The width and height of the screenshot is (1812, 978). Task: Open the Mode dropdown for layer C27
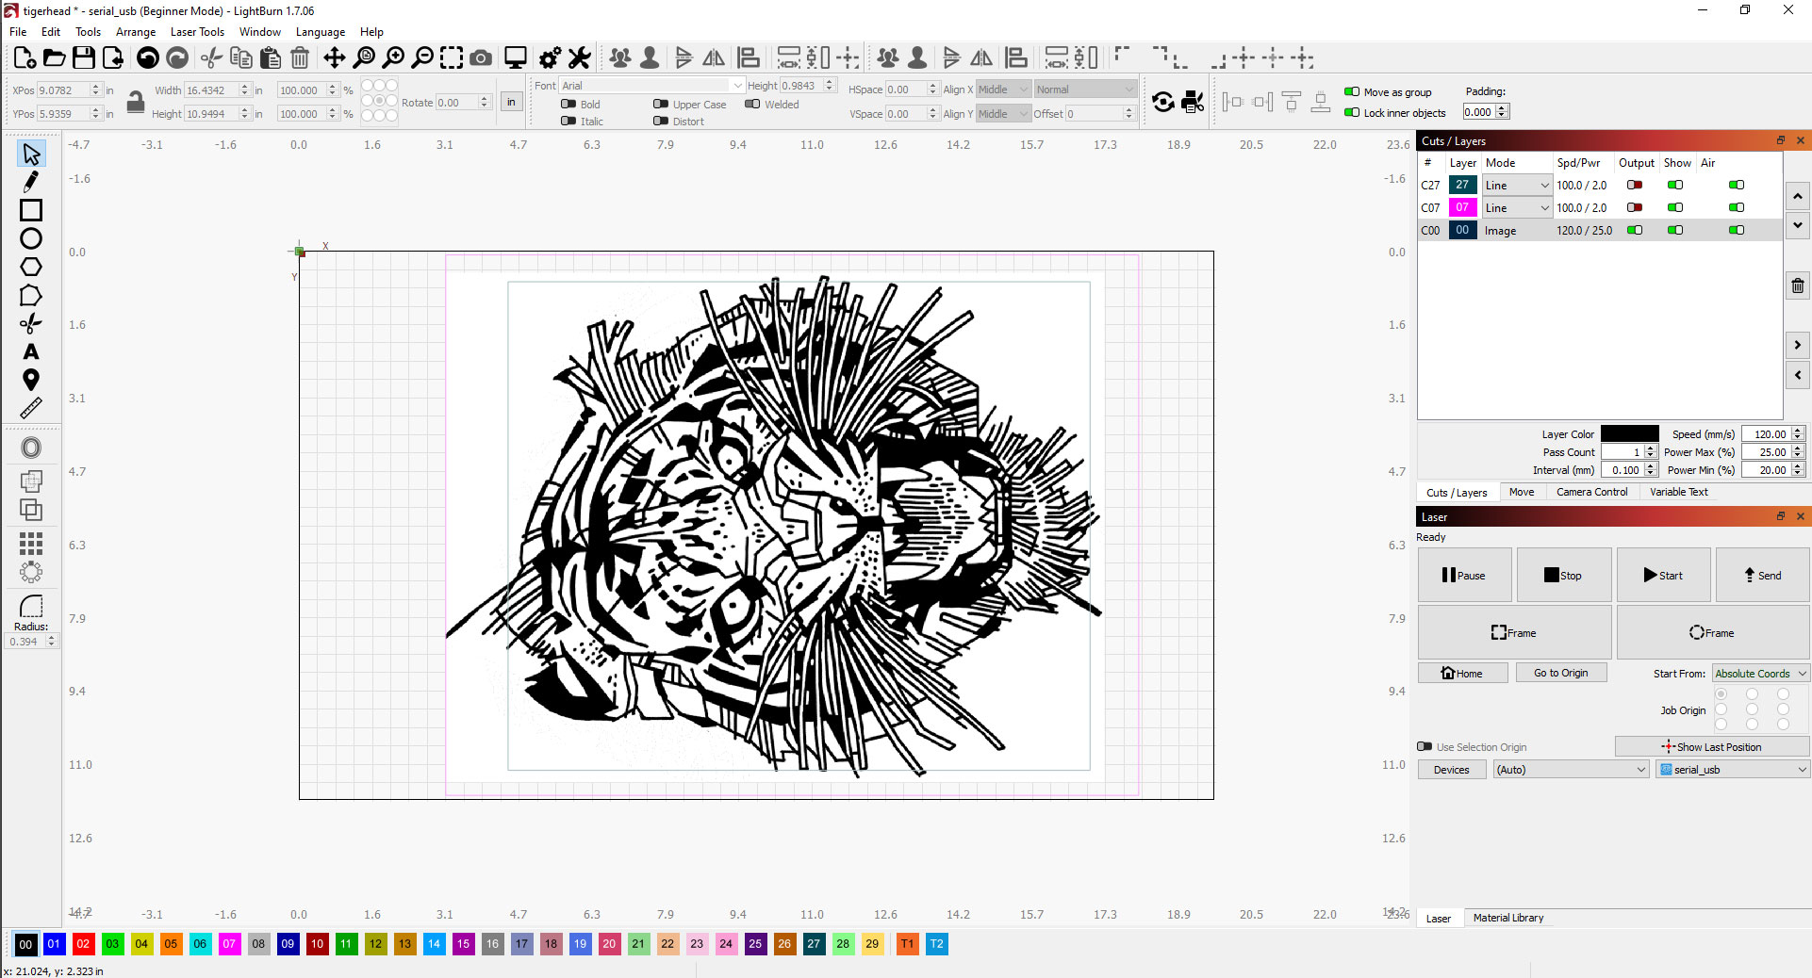click(x=1517, y=186)
